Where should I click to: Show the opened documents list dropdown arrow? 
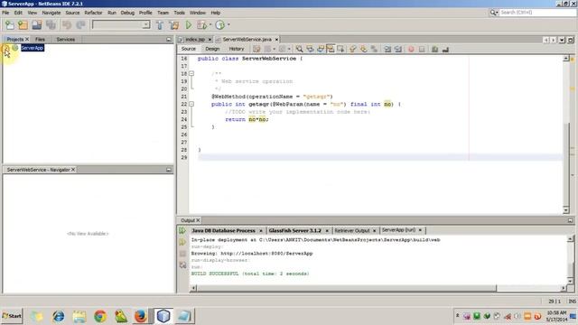[x=562, y=40]
